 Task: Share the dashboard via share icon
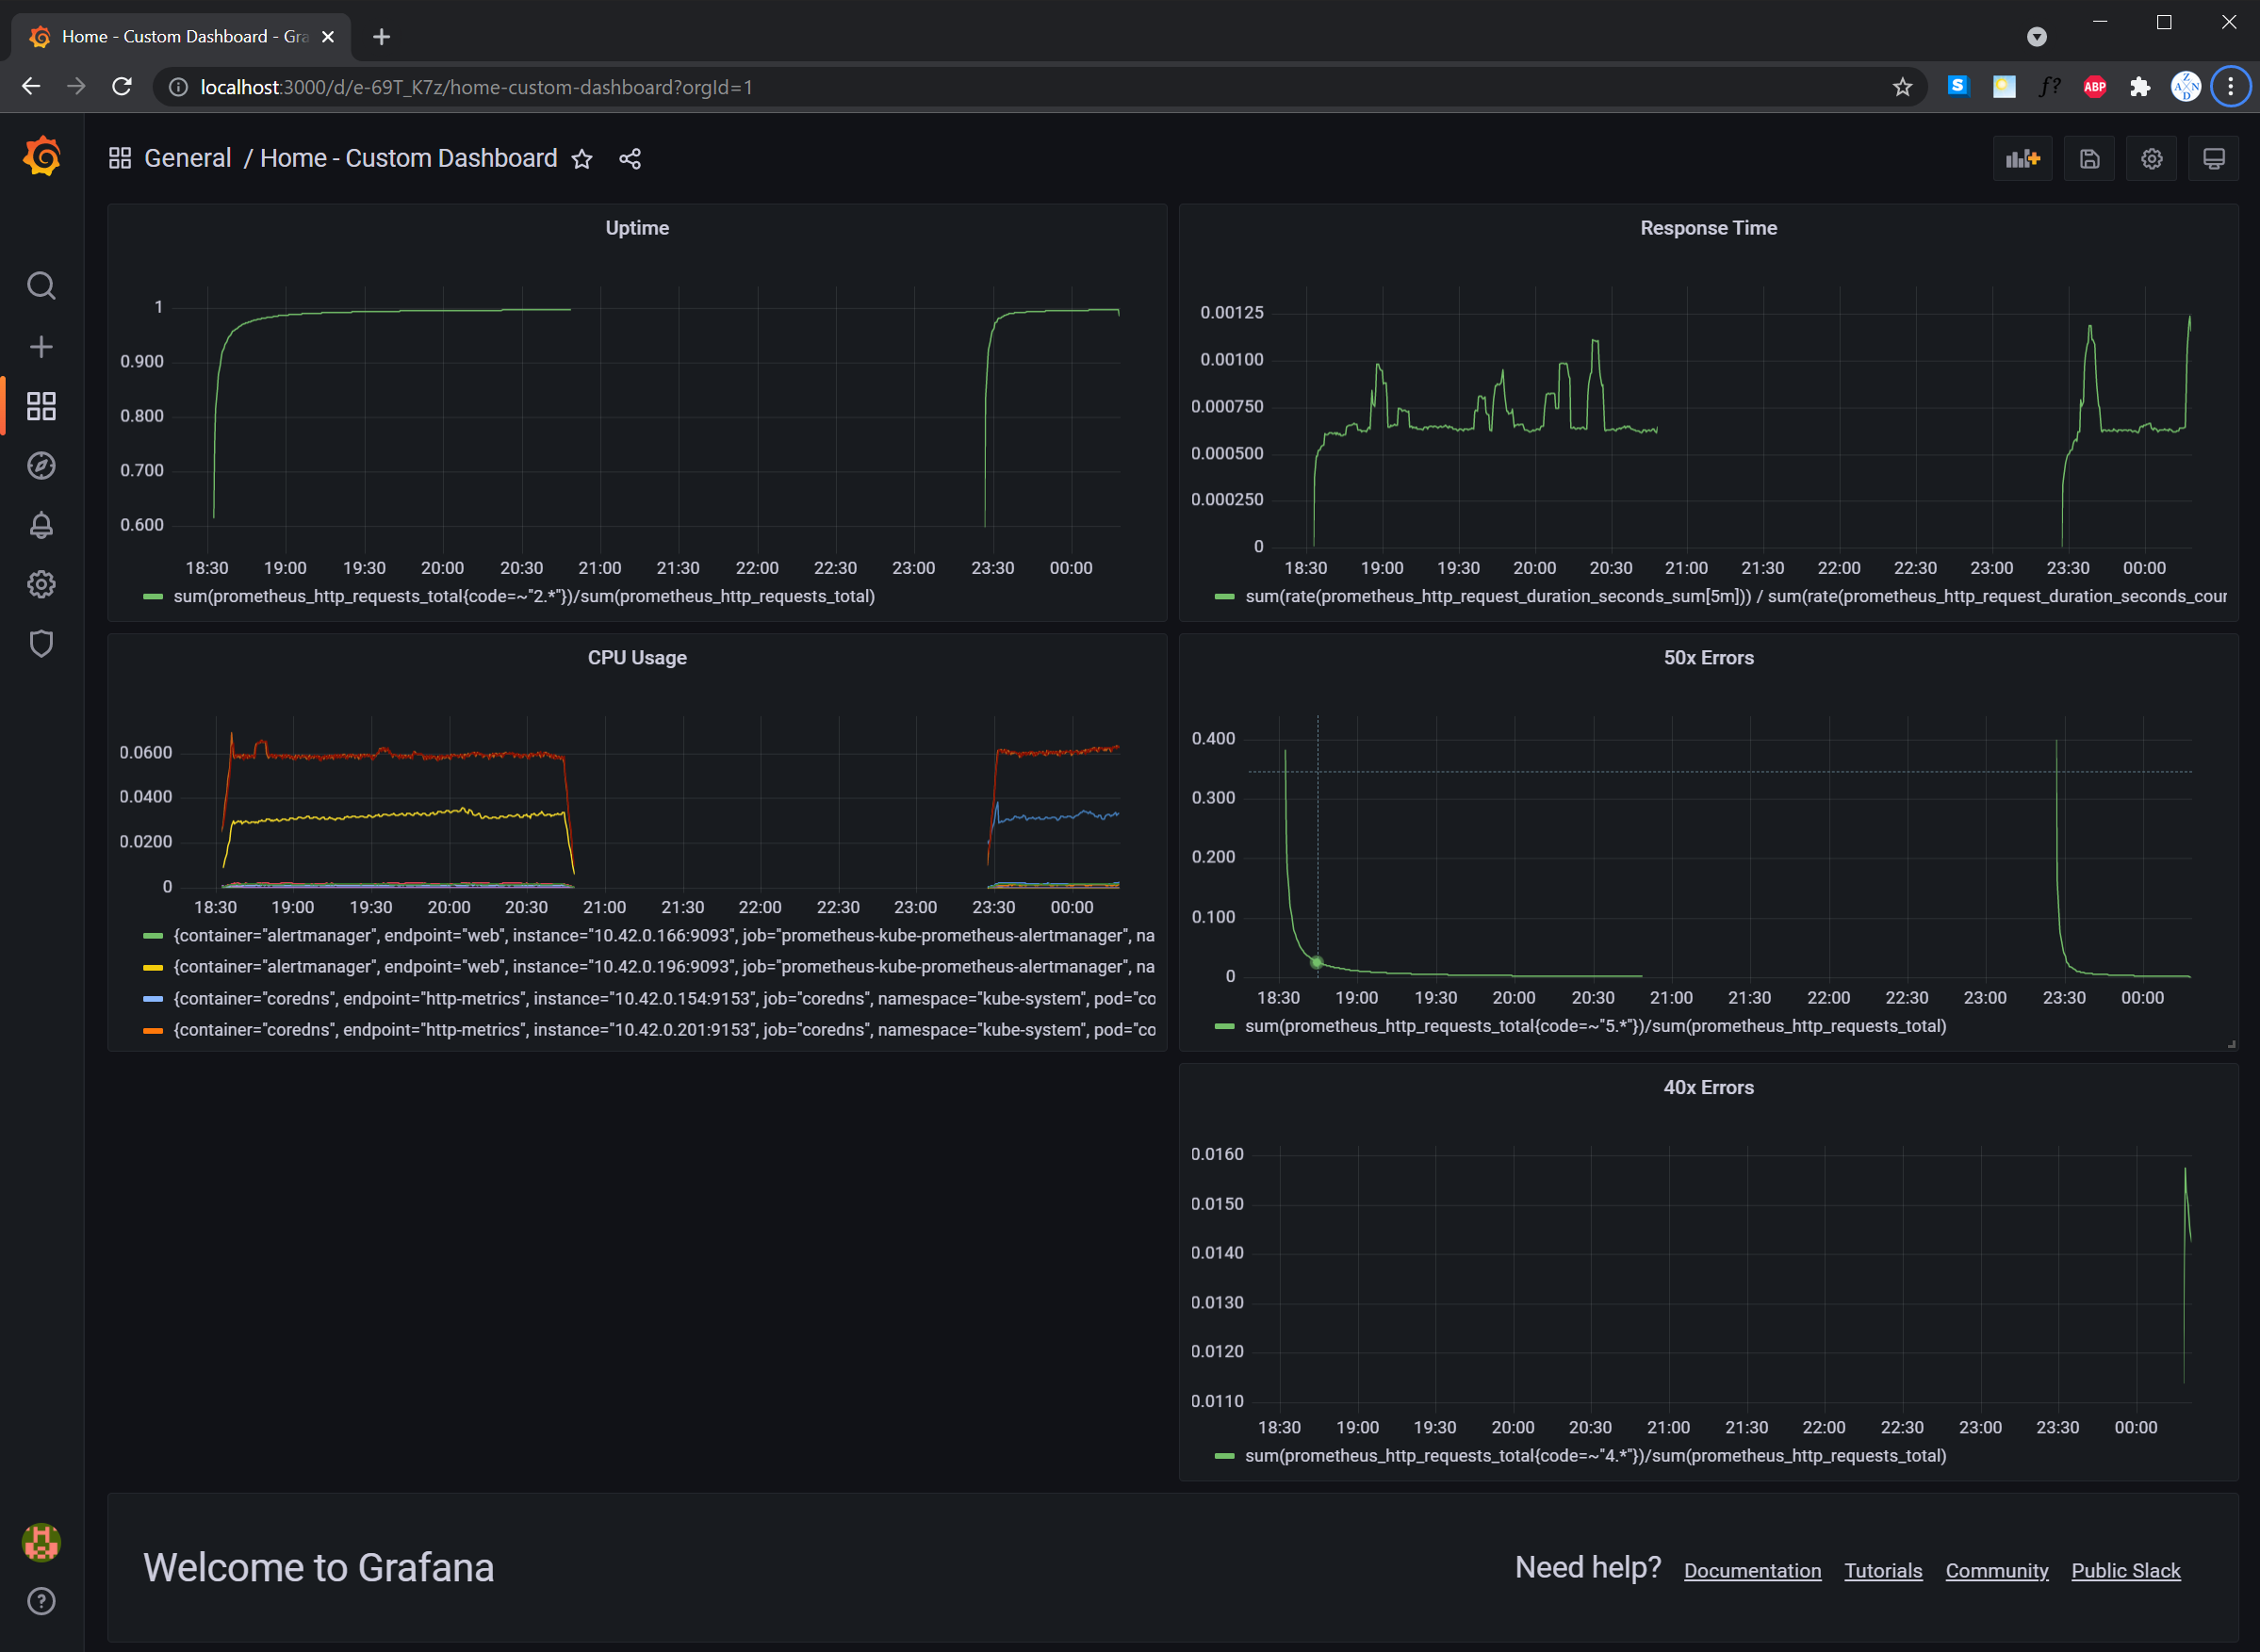click(x=630, y=159)
